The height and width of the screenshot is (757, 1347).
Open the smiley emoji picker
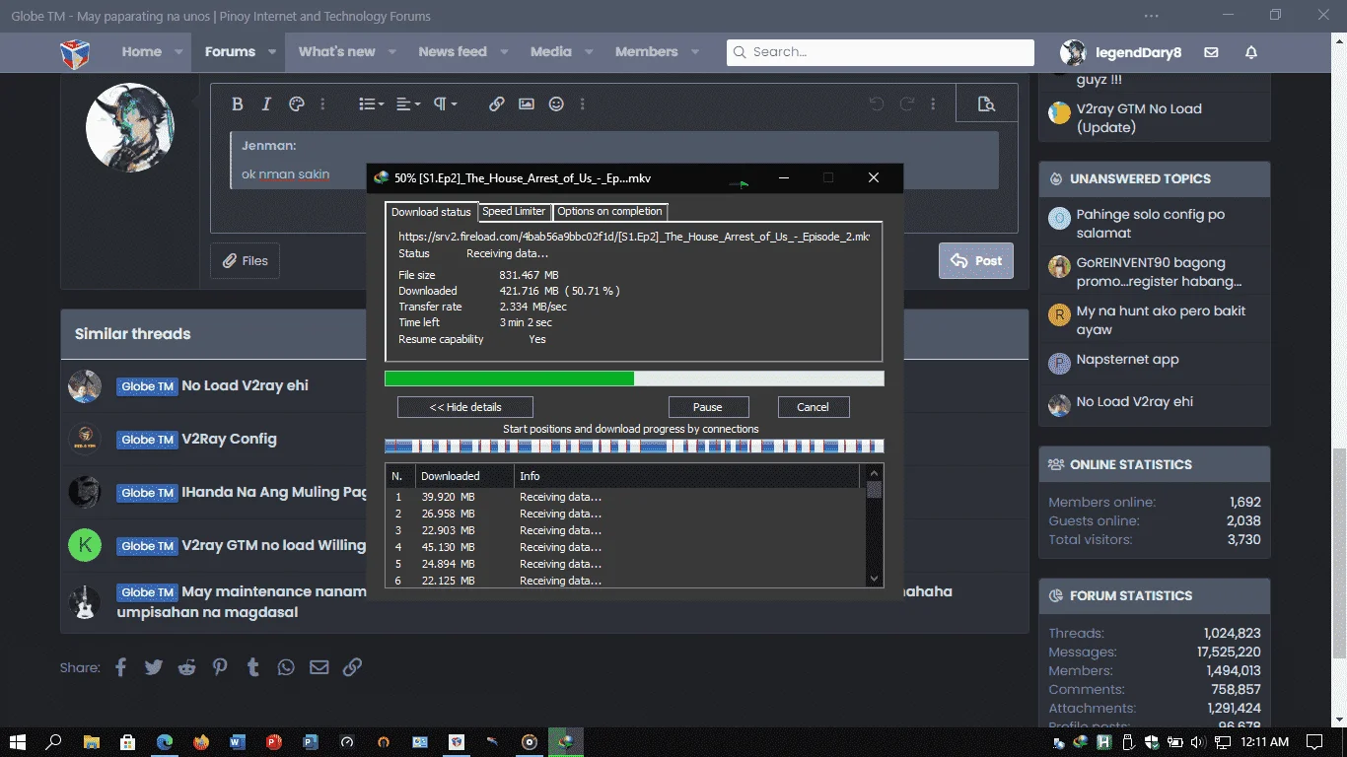pyautogui.click(x=556, y=103)
